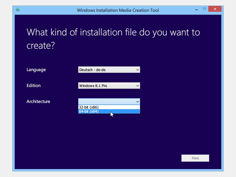The image size is (236, 177).
Task: Collapse the open Architecture combo box
Action: pos(109,101)
